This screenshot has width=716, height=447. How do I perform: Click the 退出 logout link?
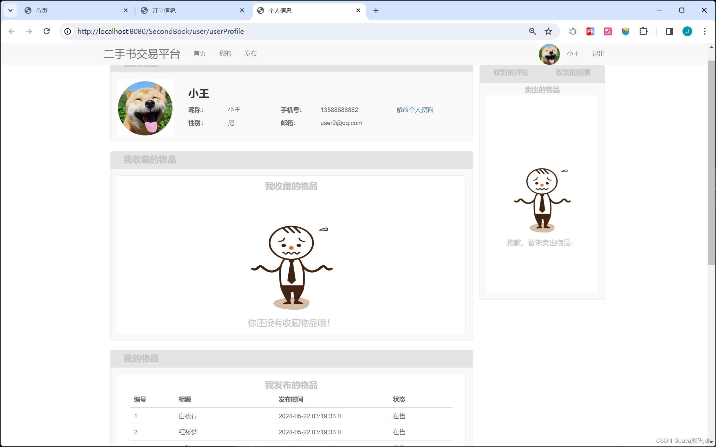click(598, 53)
